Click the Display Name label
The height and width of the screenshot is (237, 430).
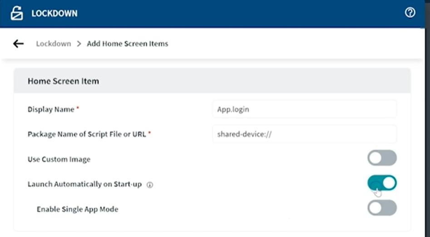[x=51, y=109]
